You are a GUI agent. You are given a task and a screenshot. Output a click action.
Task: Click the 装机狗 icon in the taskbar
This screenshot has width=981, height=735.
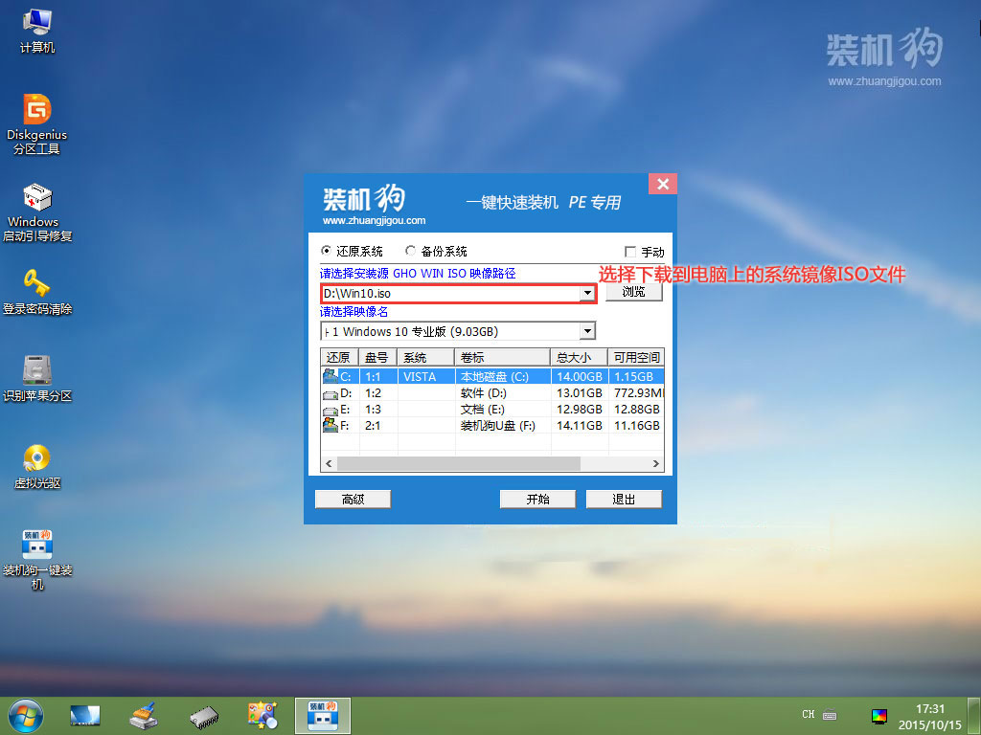(x=323, y=714)
